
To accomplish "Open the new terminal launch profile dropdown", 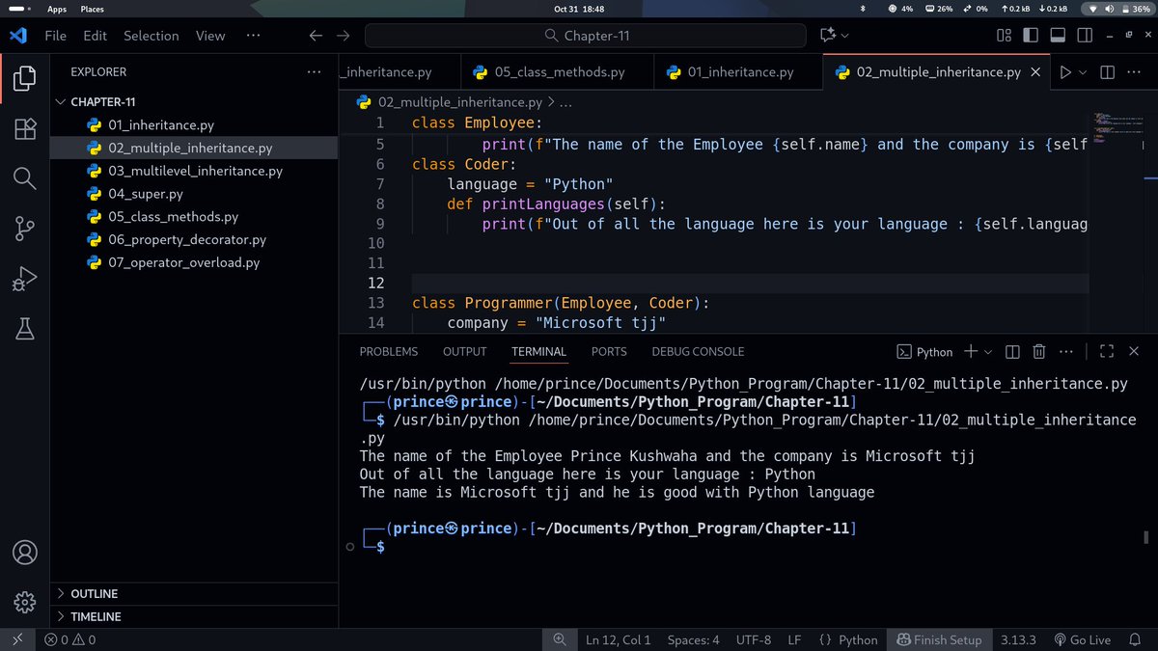I will (x=987, y=352).
